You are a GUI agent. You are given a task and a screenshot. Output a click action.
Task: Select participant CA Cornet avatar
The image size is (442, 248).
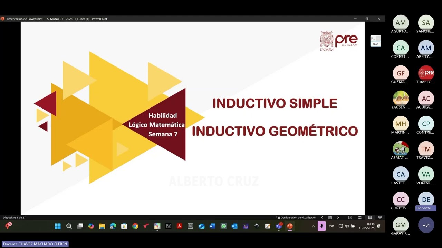pos(401,48)
